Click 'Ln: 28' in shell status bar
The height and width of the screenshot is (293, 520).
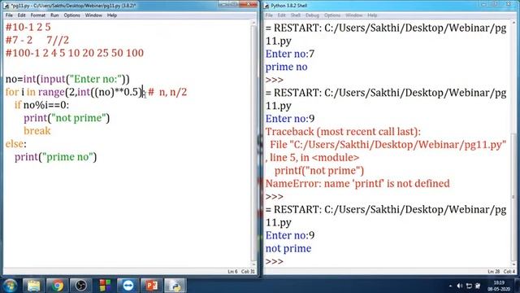pyautogui.click(x=493, y=272)
